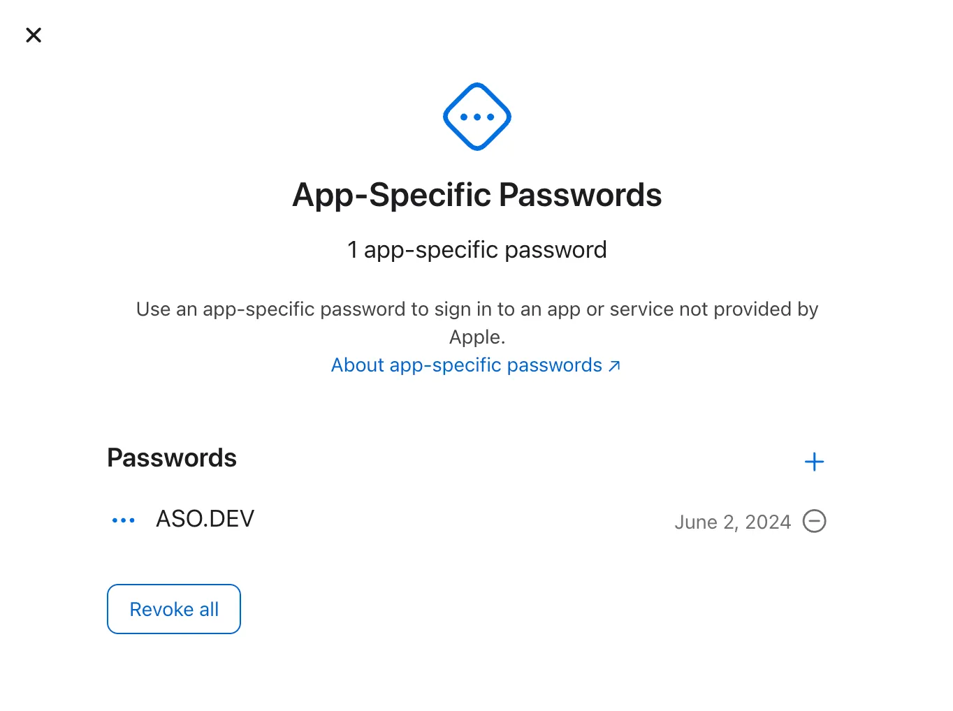Click the Revoke all button
953x711 pixels.
[173, 608]
